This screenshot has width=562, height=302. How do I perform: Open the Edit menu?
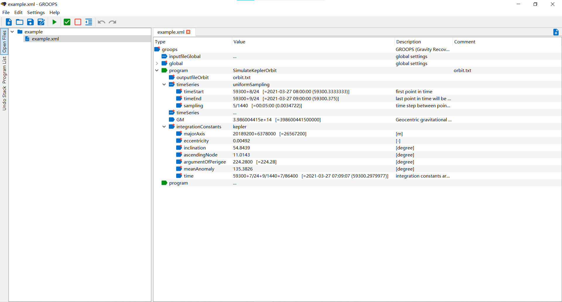pos(18,12)
